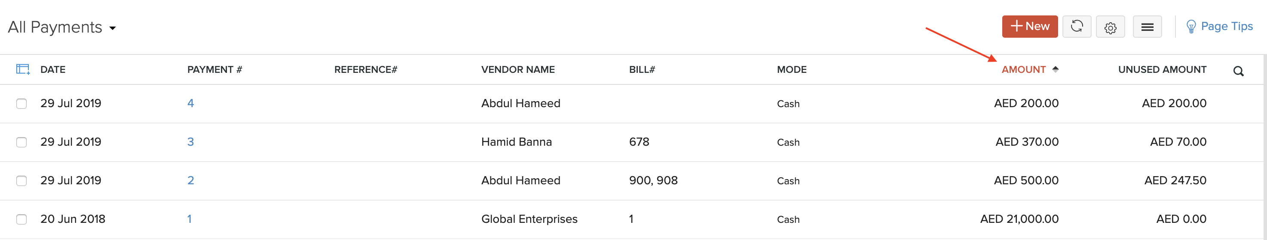Viewport: 1267px width, 240px height.
Task: Click the Amount sort arrow icon
Action: [1055, 69]
